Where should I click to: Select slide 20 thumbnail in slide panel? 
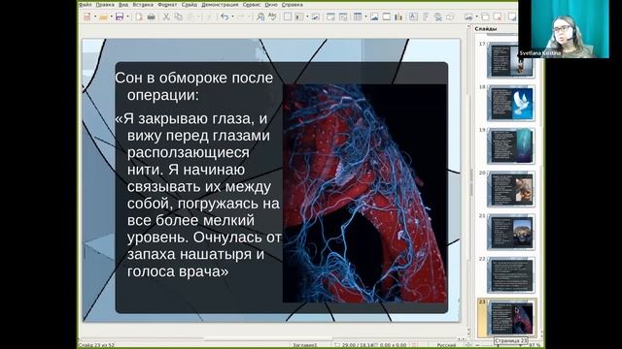[x=510, y=189]
